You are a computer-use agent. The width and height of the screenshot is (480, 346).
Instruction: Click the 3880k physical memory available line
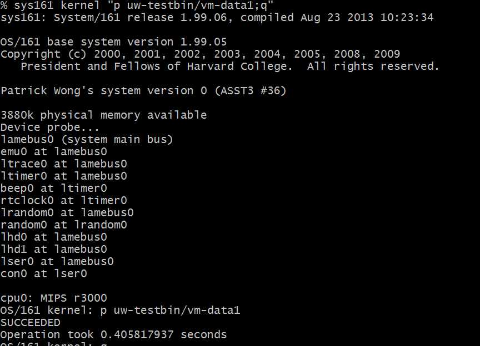click(103, 115)
